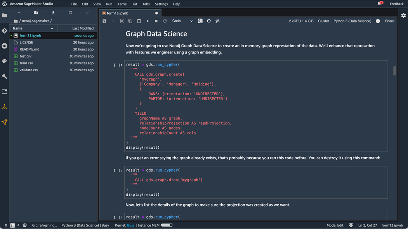Cut the selected cell using scissors icon
This screenshot has height=229, width=408.
pos(122,21)
